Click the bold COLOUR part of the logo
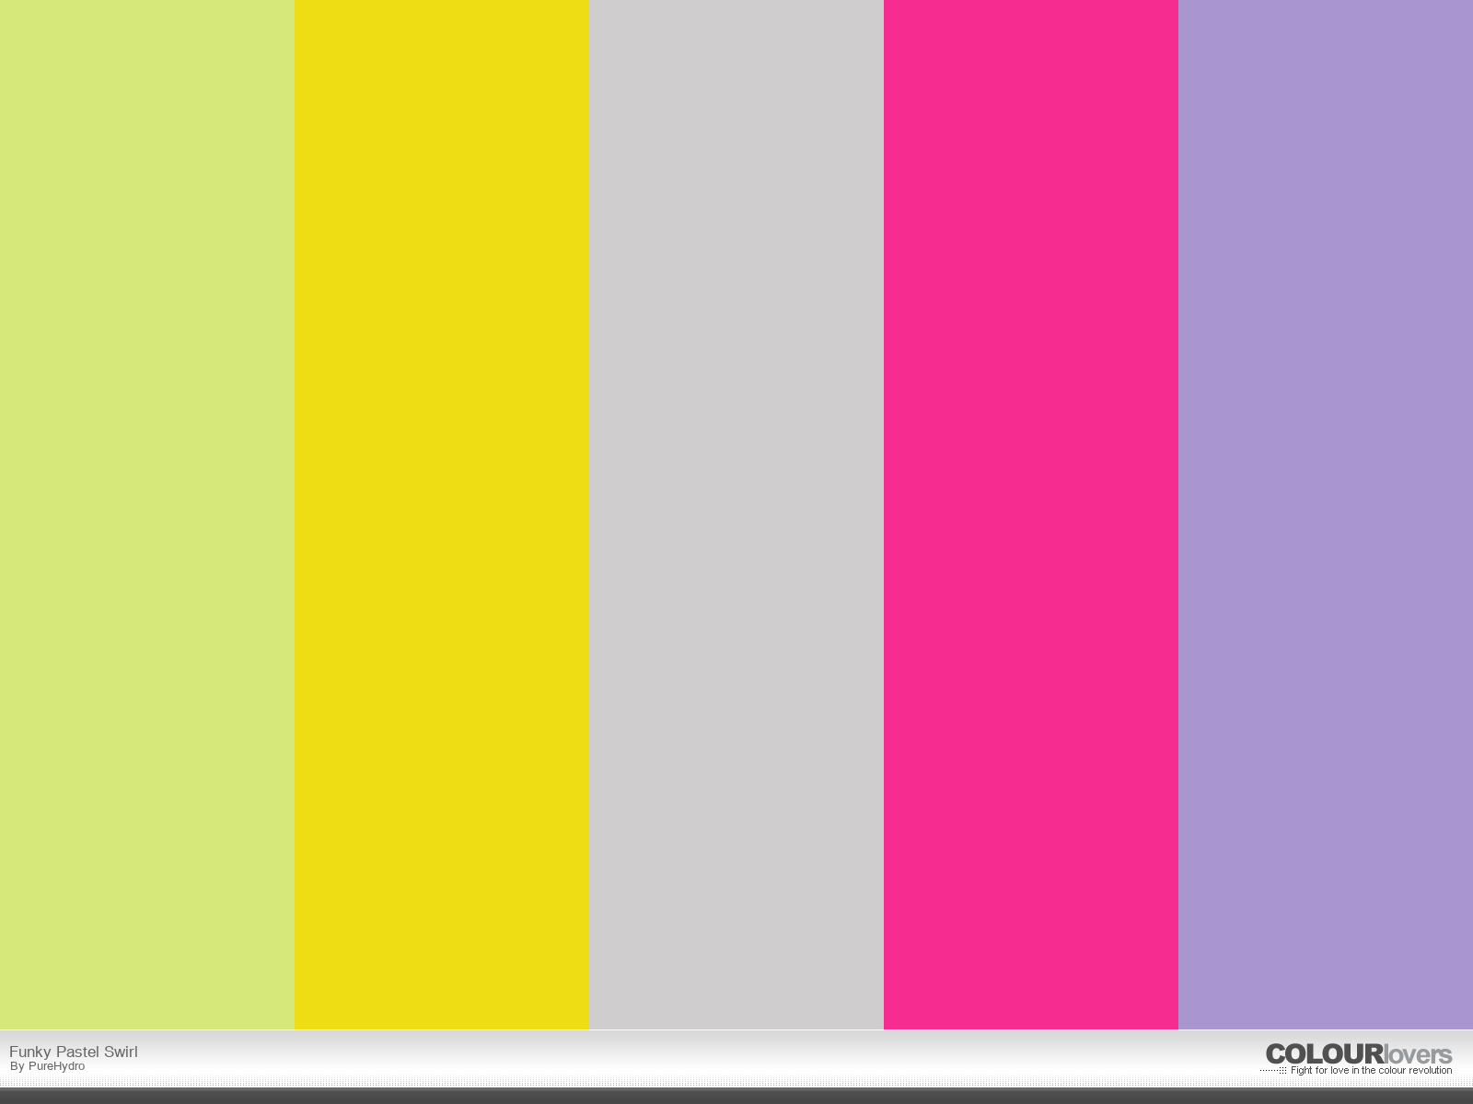 [1324, 1054]
